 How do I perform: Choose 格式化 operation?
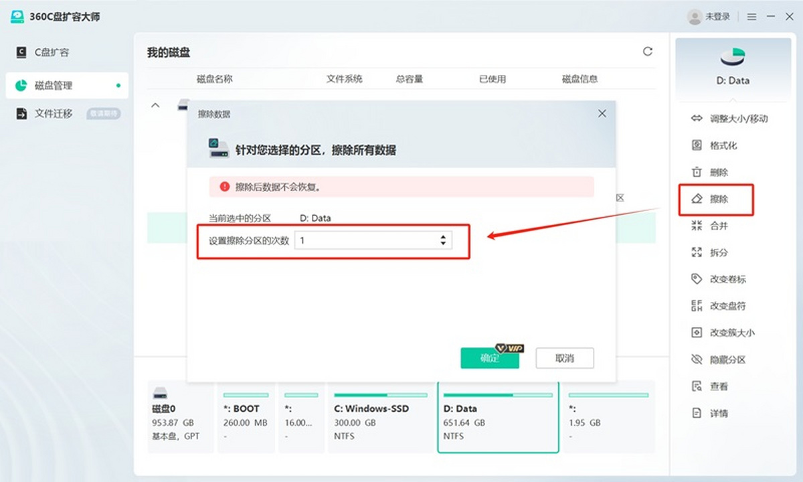tap(714, 145)
